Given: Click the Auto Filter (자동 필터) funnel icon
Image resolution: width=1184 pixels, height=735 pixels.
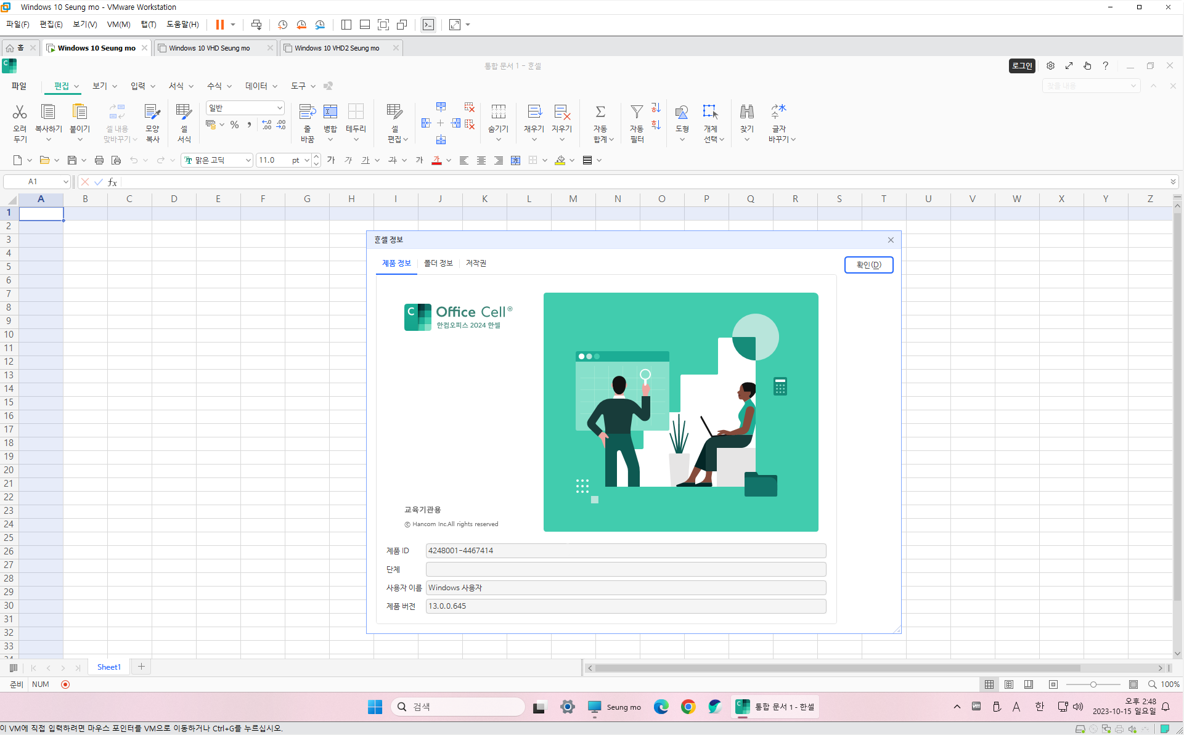Looking at the screenshot, I should pyautogui.click(x=637, y=112).
